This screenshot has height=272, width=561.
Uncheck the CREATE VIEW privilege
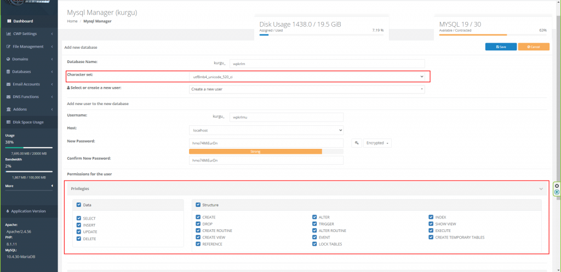198,238
